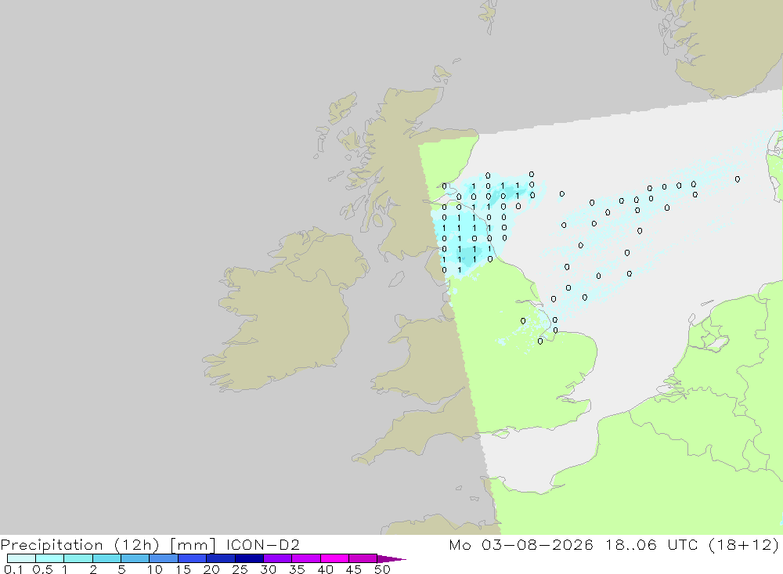Click the "ICON-D2" model name
Screen dimensions: 783x574
(263, 544)
